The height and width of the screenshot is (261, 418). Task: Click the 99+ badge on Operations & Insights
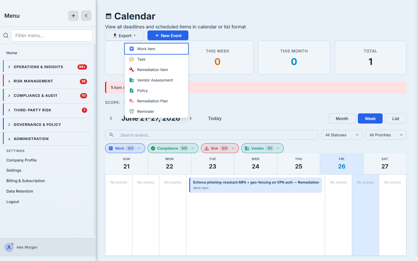coord(82,67)
